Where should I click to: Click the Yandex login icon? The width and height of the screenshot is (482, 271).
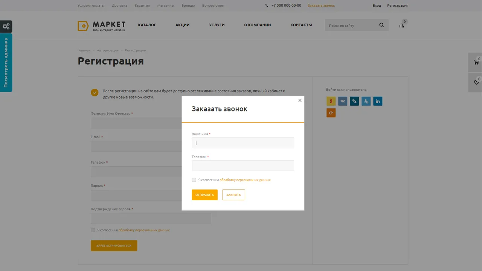(331, 101)
